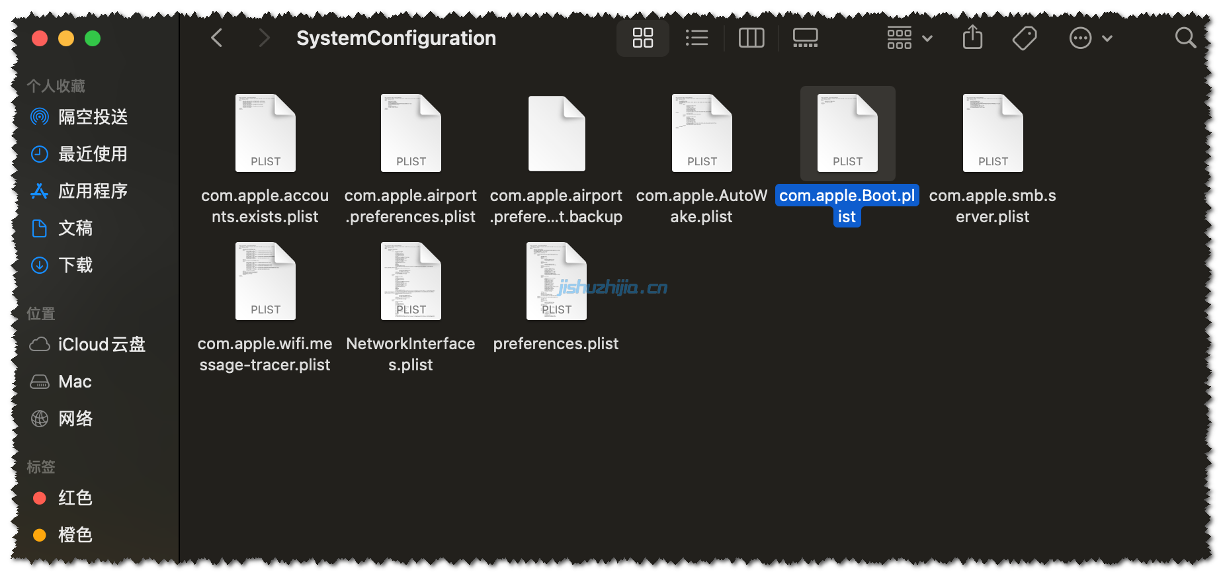Click the 位置 sidebar section header
The image size is (1223, 576).
pyautogui.click(x=41, y=313)
